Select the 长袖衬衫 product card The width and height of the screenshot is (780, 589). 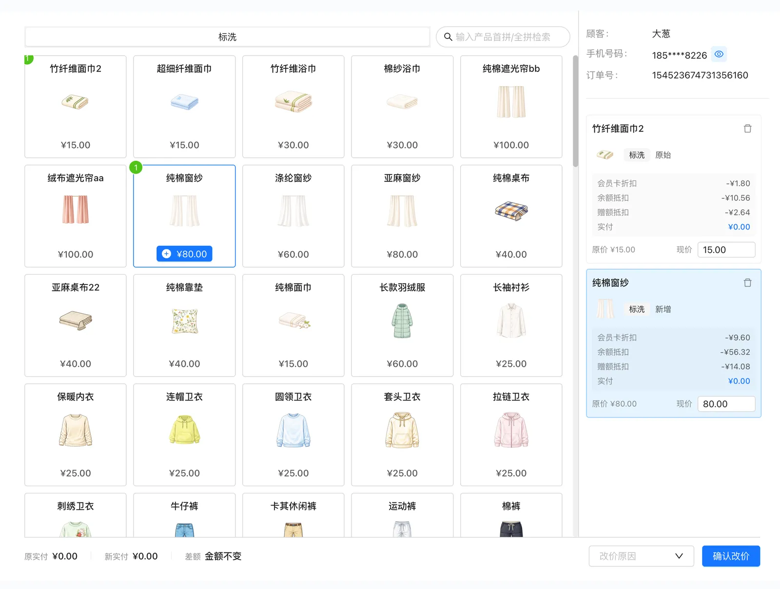tap(511, 325)
